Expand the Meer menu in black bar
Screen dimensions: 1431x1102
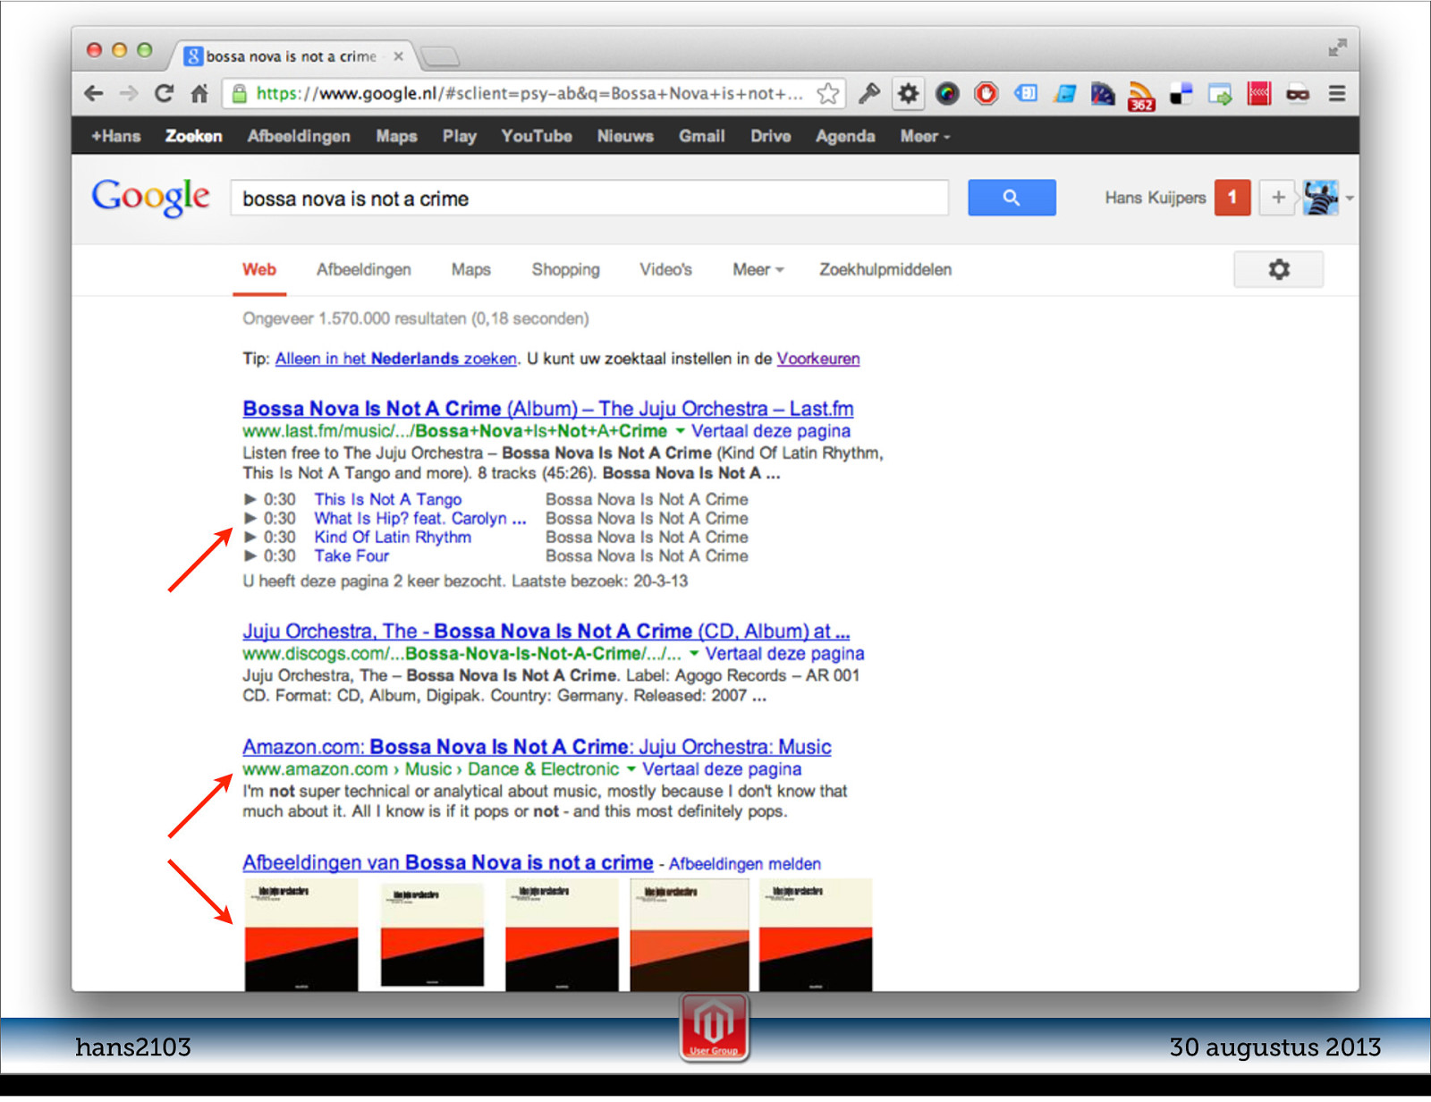[925, 136]
